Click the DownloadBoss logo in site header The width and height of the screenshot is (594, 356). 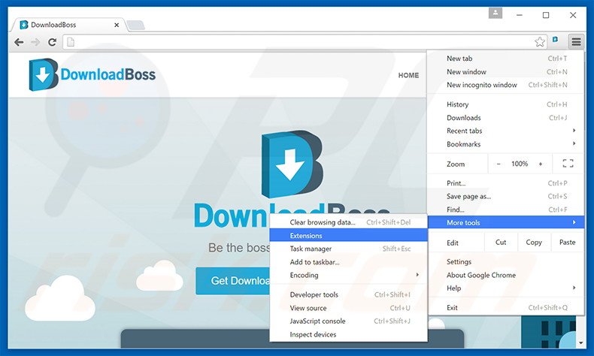(x=92, y=74)
